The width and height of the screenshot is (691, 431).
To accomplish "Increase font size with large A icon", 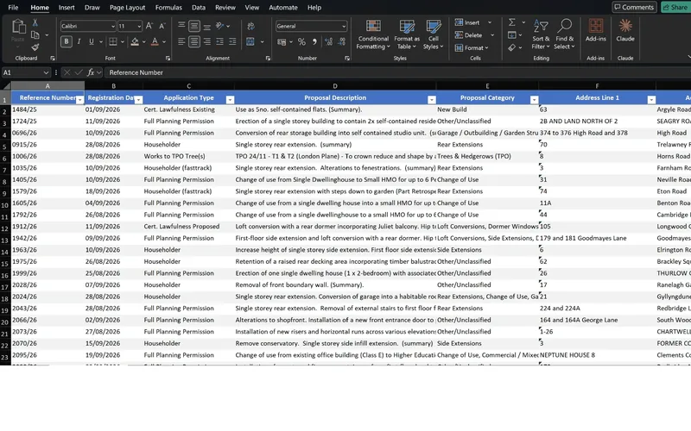I will [x=149, y=26].
